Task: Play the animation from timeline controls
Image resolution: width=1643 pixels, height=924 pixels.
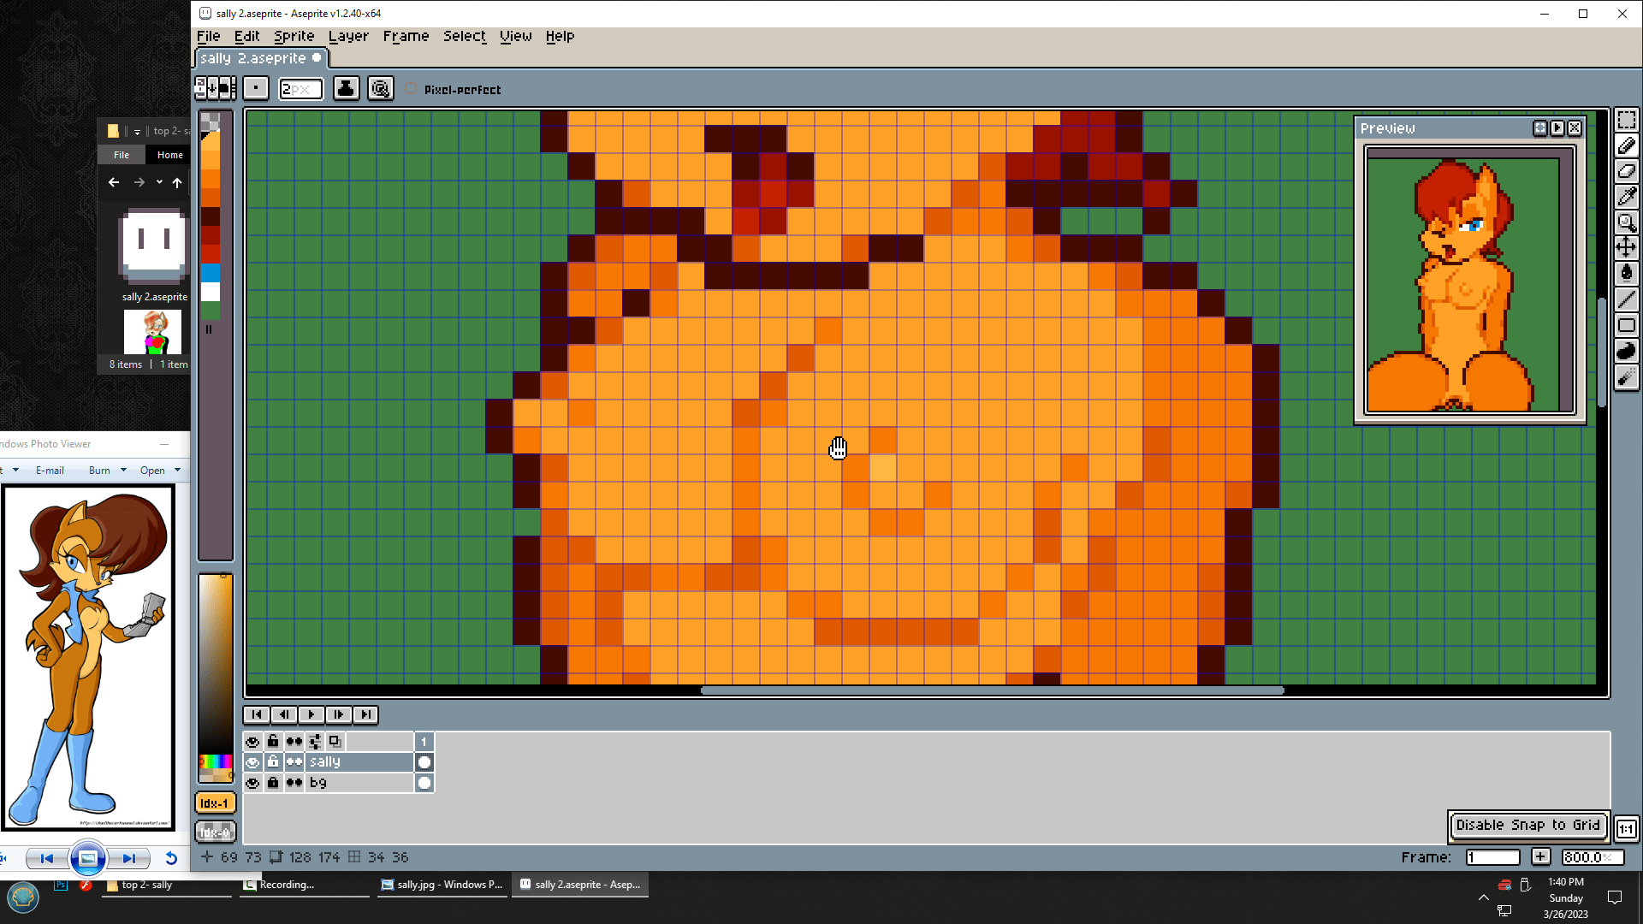Action: tap(311, 714)
